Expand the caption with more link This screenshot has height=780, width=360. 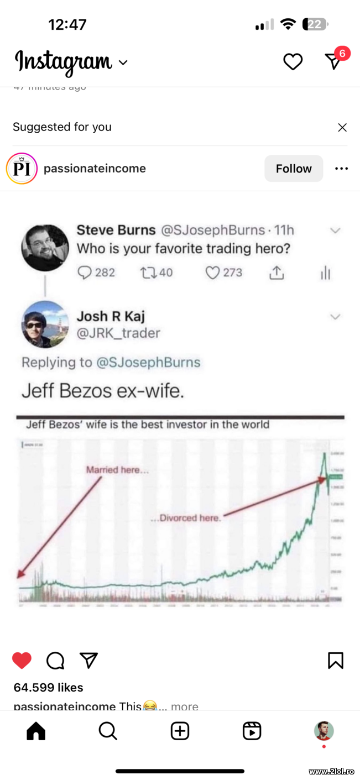coord(184,706)
